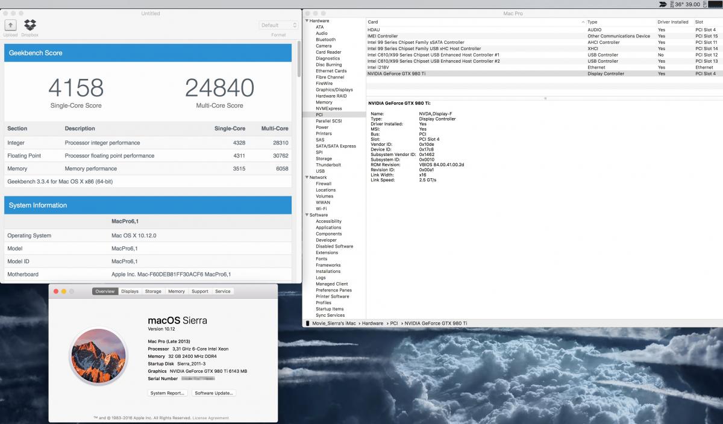Click the Motherboard row in System Information
723x424 pixels.
(148, 274)
